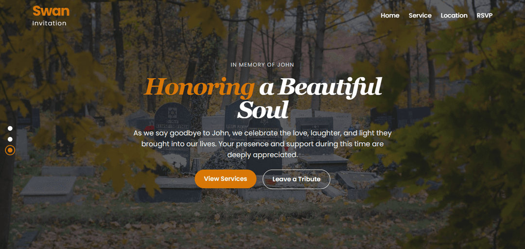Select the second slide indicator dot
Screen dimensions: 525x249
pos(10,139)
